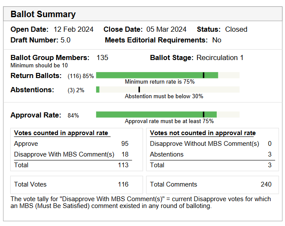This screenshot has width=285, height=226.
Task: Click the Ballot Group Members count 135
Action: coord(102,58)
